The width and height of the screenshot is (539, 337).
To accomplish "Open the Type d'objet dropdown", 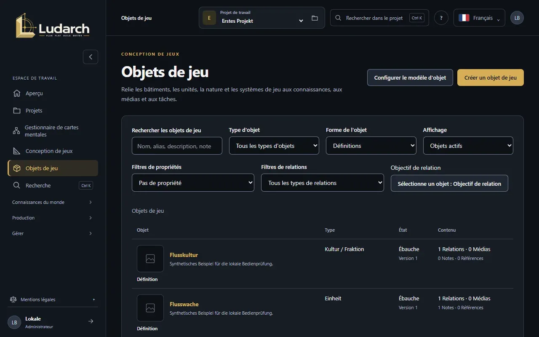I will [x=274, y=146].
